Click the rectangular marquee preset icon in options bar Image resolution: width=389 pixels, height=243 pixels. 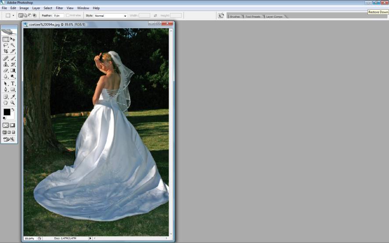[8, 15]
